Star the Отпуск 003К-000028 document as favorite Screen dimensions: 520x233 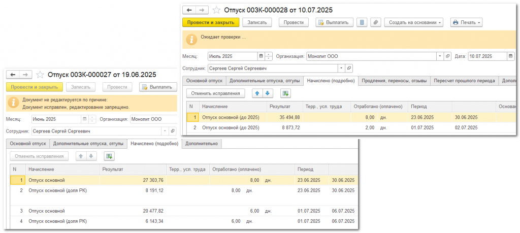tap(216, 10)
